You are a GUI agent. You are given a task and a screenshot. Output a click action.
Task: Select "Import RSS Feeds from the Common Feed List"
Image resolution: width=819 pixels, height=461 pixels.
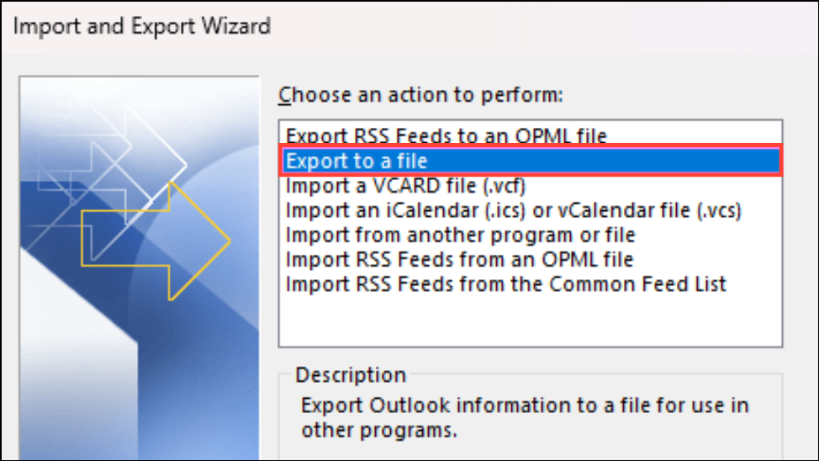(505, 283)
